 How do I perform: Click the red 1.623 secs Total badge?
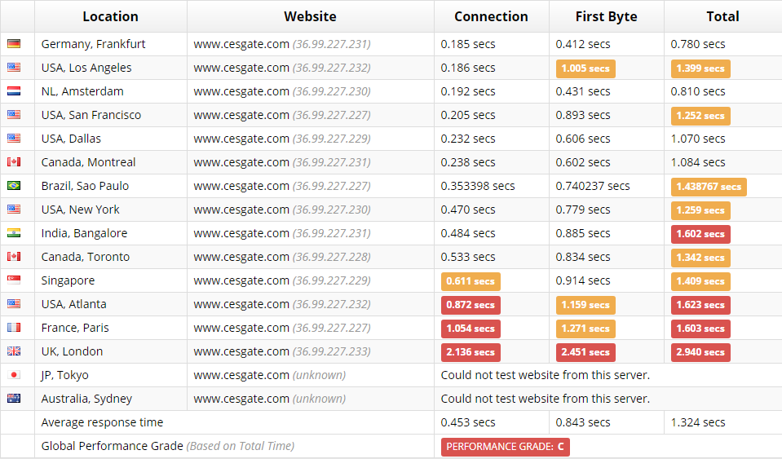pyautogui.click(x=700, y=305)
